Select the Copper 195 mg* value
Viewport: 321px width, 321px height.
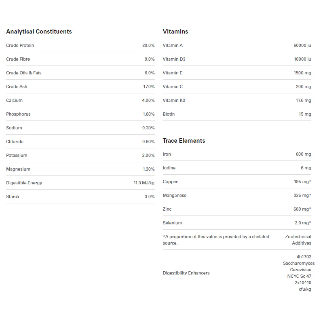[302, 182]
